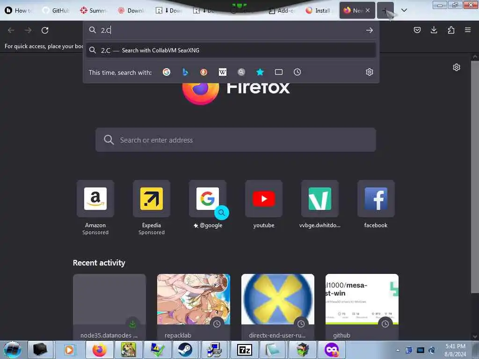The height and width of the screenshot is (359, 479).
Task: Open the media player taskbar icon
Action: pyautogui.click(x=69, y=350)
